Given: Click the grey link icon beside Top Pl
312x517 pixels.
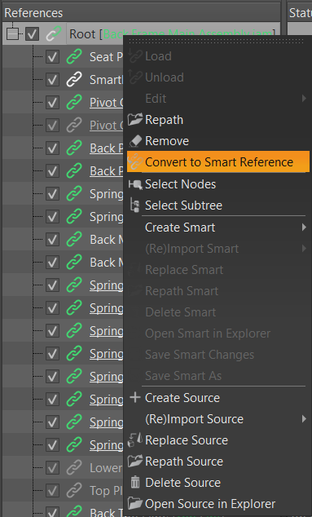Looking at the screenshot, I should (74, 491).
